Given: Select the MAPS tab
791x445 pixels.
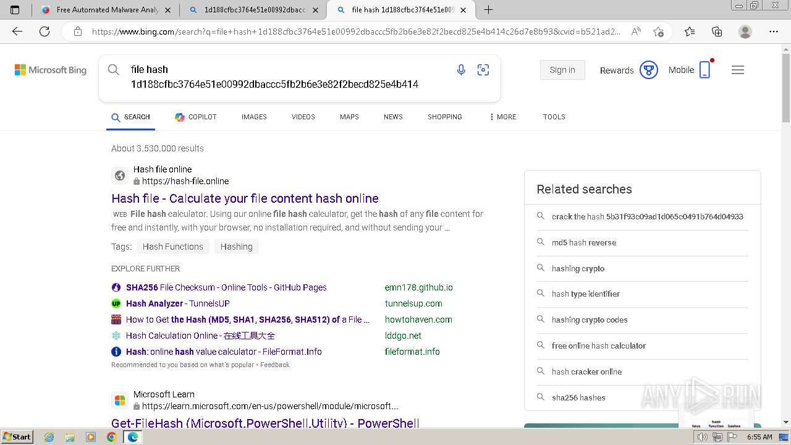Looking at the screenshot, I should tap(349, 117).
